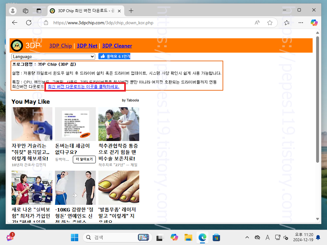This screenshot has height=245, width=327.
Task: Click the address bar URL
Action: pos(103,23)
